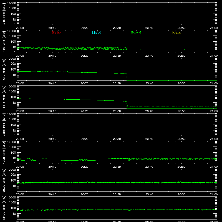
Task: Click the 1000 tick label of 610 MHz panel
Action: (x=12, y=64)
